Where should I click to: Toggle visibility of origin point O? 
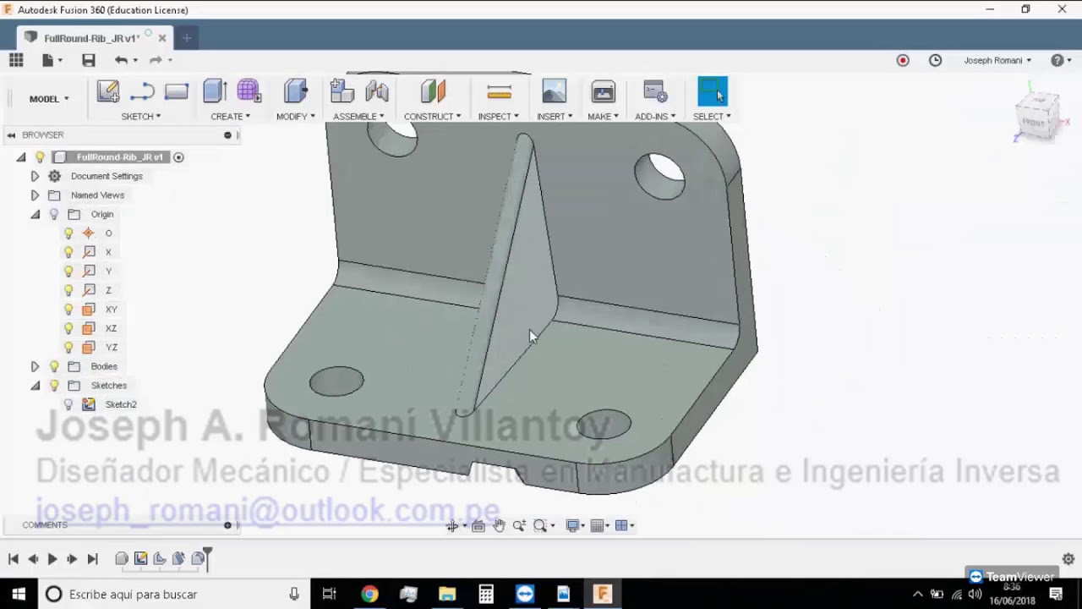coord(68,233)
